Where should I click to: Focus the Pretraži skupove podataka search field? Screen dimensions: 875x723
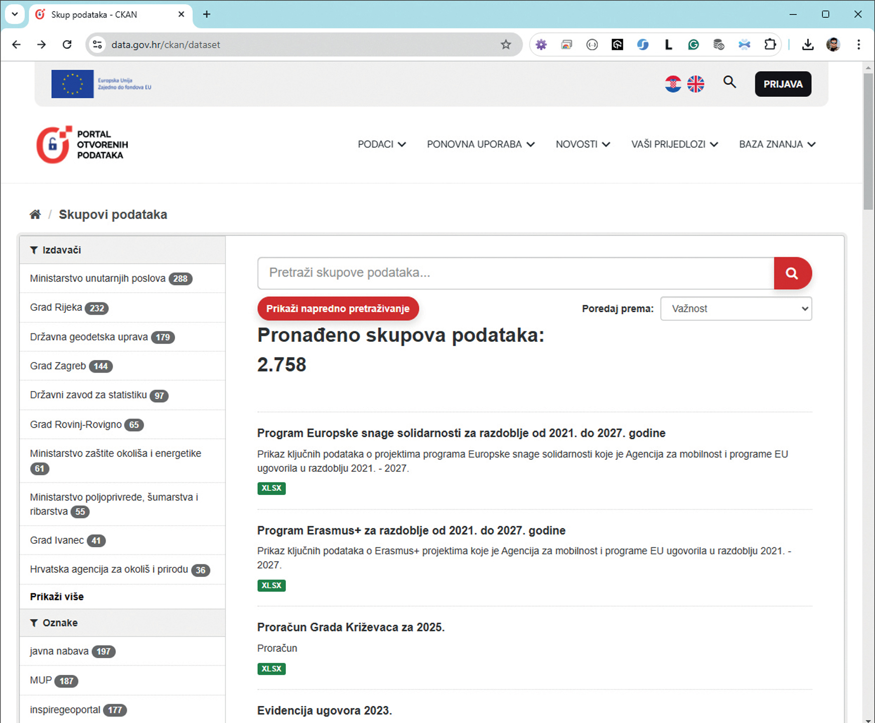[x=515, y=273]
